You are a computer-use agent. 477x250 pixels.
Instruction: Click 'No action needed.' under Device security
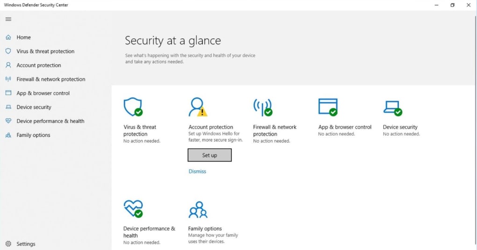401,134
